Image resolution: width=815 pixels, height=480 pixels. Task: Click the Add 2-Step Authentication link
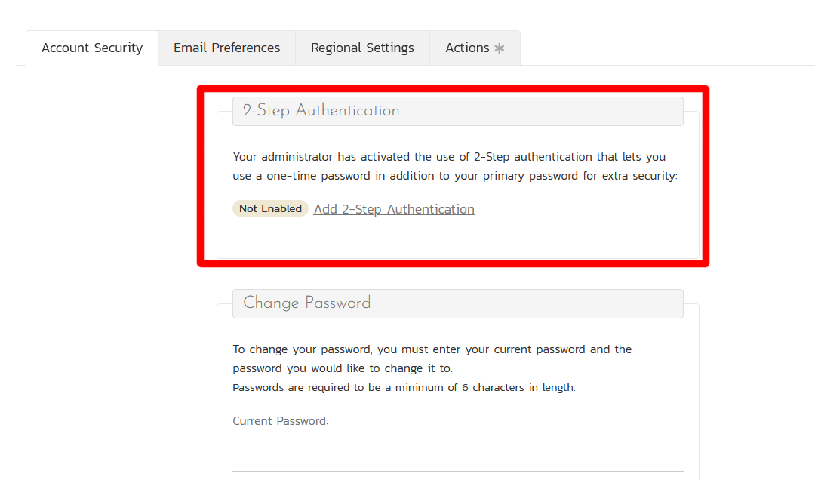tap(394, 209)
